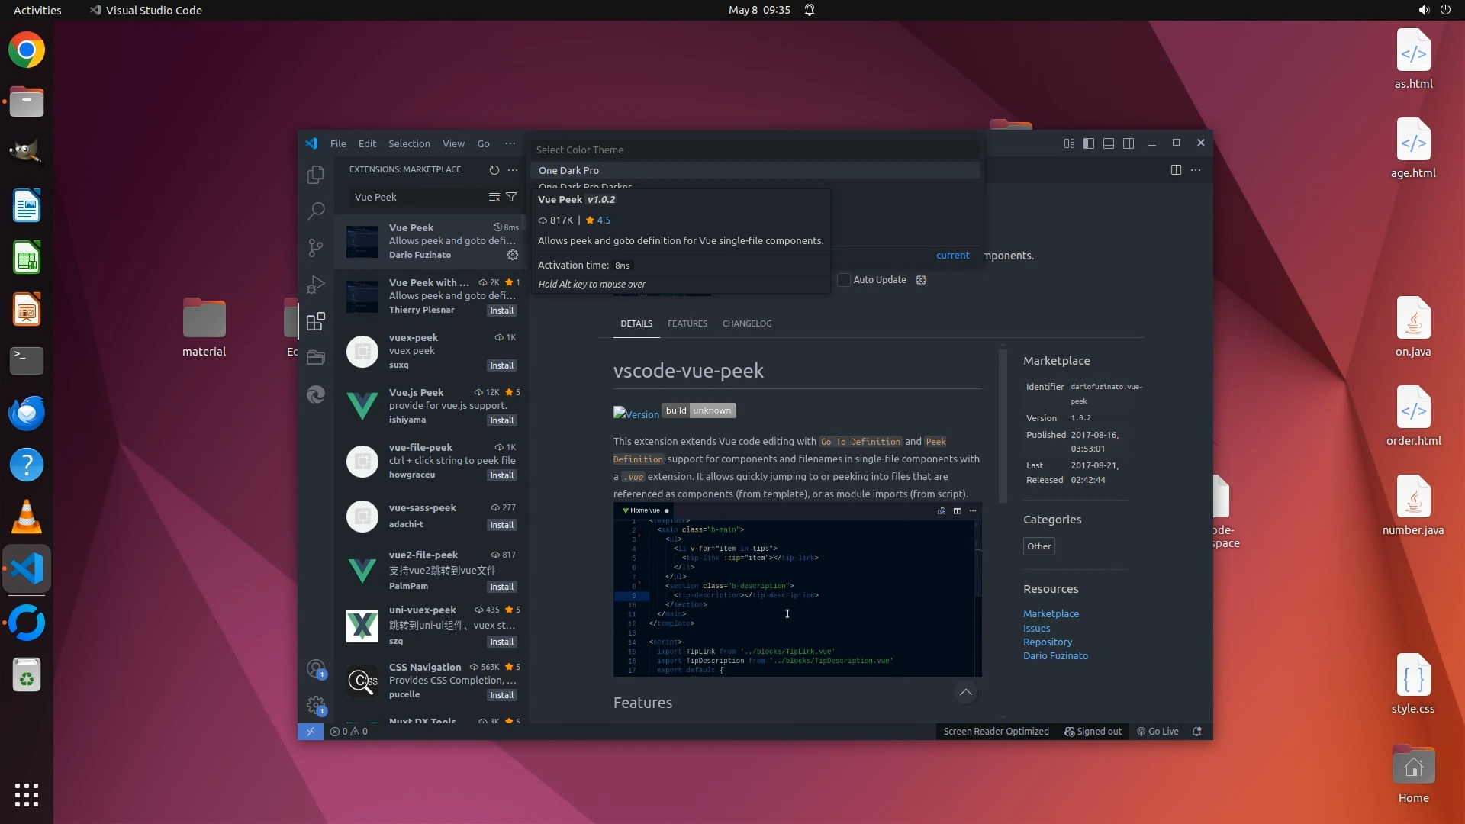Click the manage gear for Vue Peek
This screenshot has height=824, width=1465.
513,255
